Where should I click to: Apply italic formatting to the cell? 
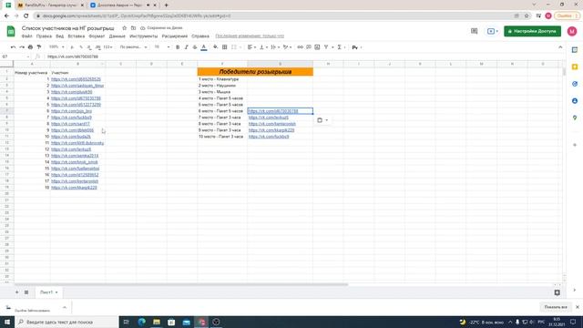pyautogui.click(x=186, y=47)
